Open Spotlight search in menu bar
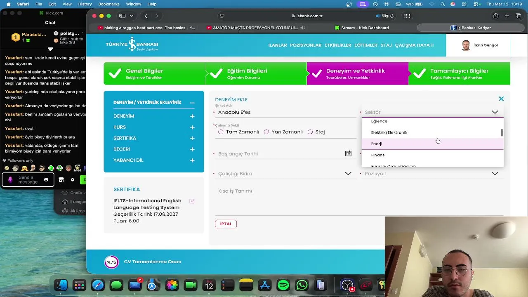 click(x=443, y=4)
